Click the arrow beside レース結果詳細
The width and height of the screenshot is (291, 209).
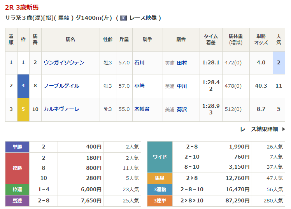click(283, 129)
